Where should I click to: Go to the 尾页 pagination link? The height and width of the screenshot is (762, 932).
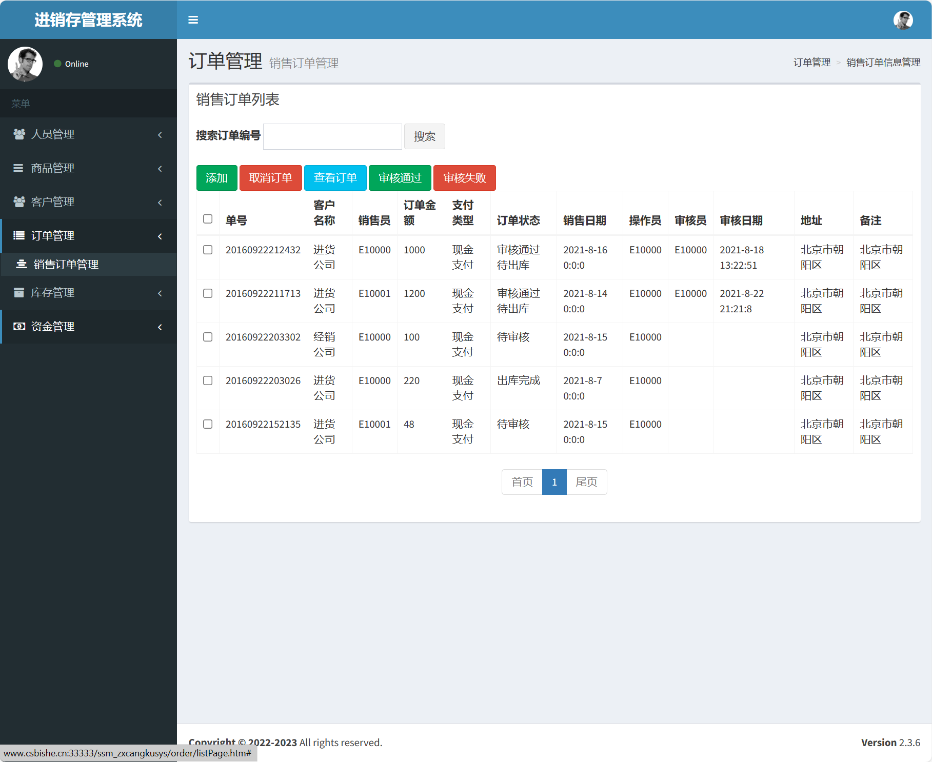coord(586,482)
